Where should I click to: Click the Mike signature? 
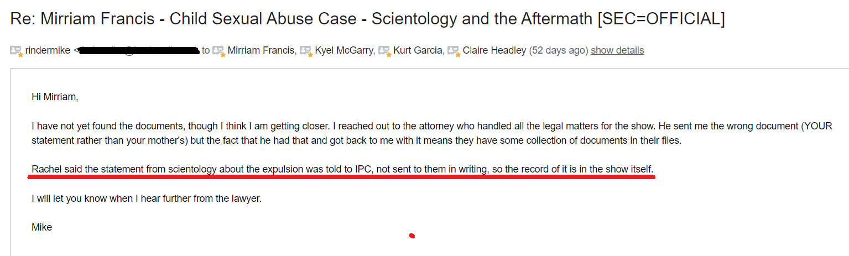point(42,227)
